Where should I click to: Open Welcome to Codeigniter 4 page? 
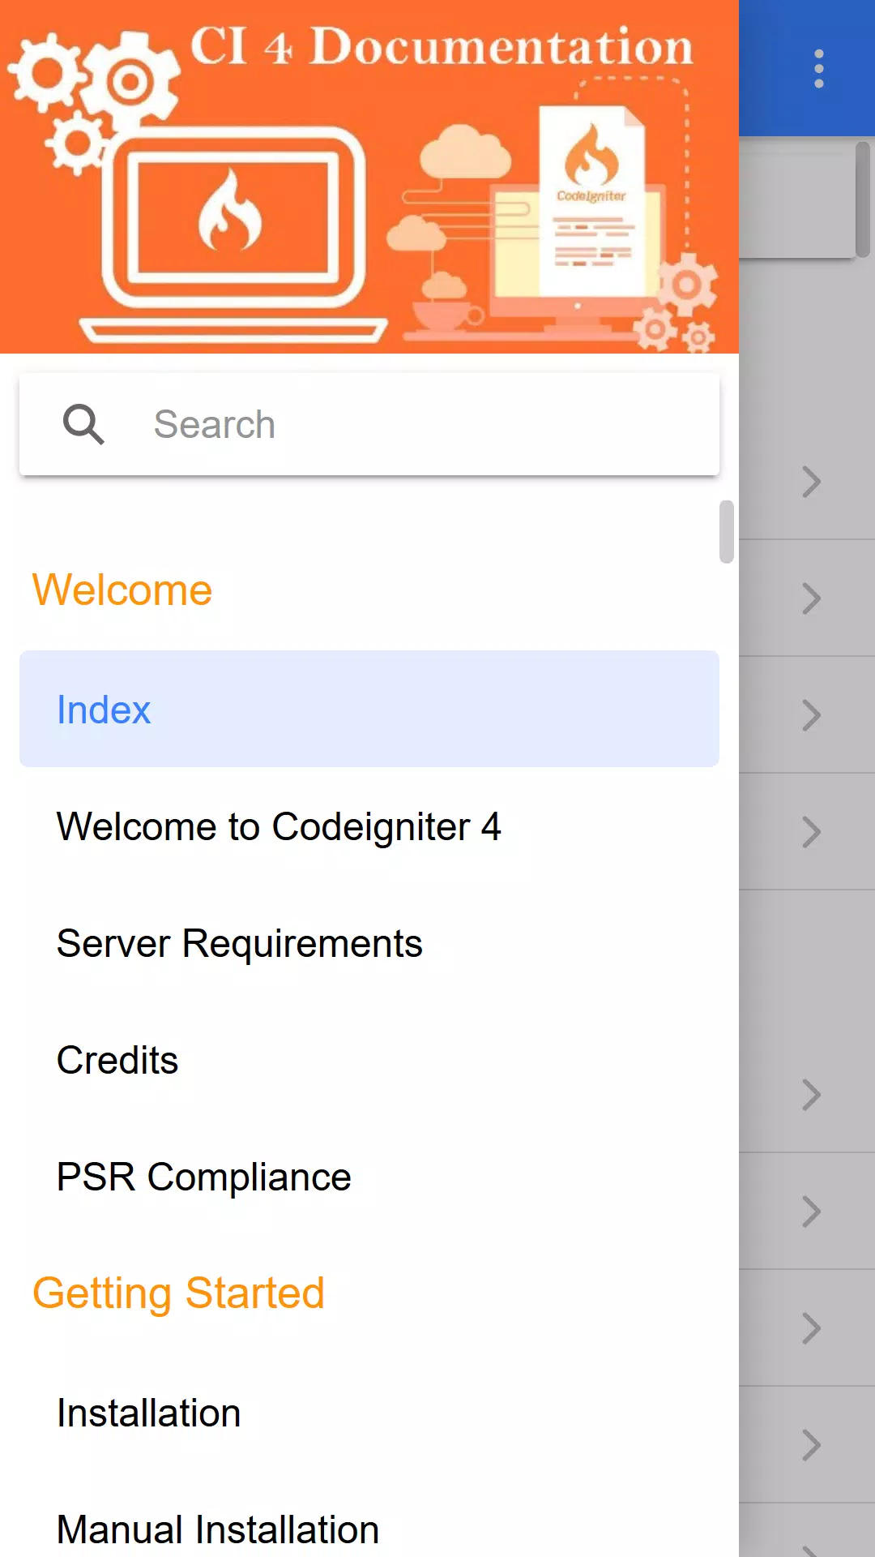[x=369, y=826]
